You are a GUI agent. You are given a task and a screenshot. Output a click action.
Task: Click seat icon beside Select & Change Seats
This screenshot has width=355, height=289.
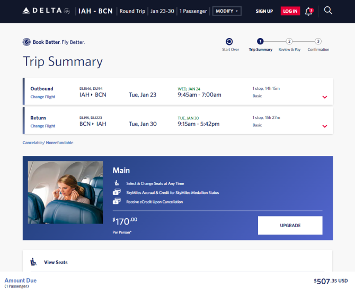point(117,183)
